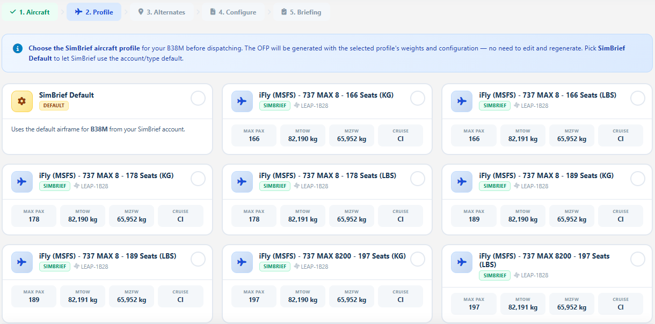Click the SimBrief Default gear icon
This screenshot has width=655, height=324.
pyautogui.click(x=22, y=101)
